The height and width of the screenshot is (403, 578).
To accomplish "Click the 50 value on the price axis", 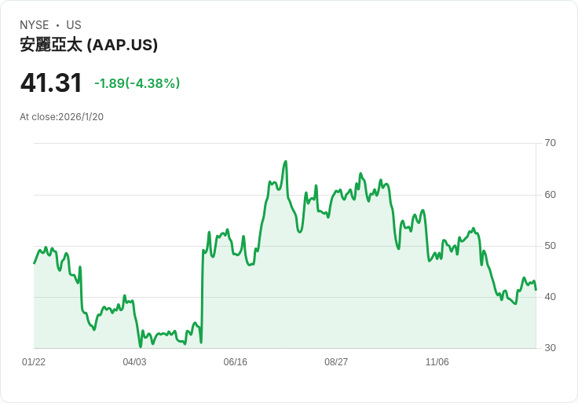I will point(551,246).
